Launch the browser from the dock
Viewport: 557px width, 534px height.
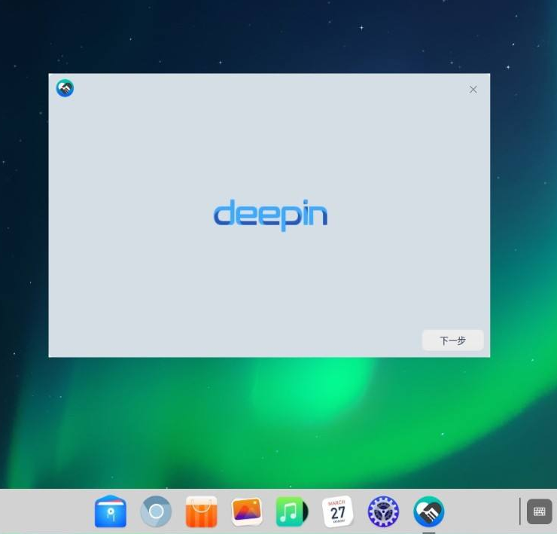coord(156,512)
